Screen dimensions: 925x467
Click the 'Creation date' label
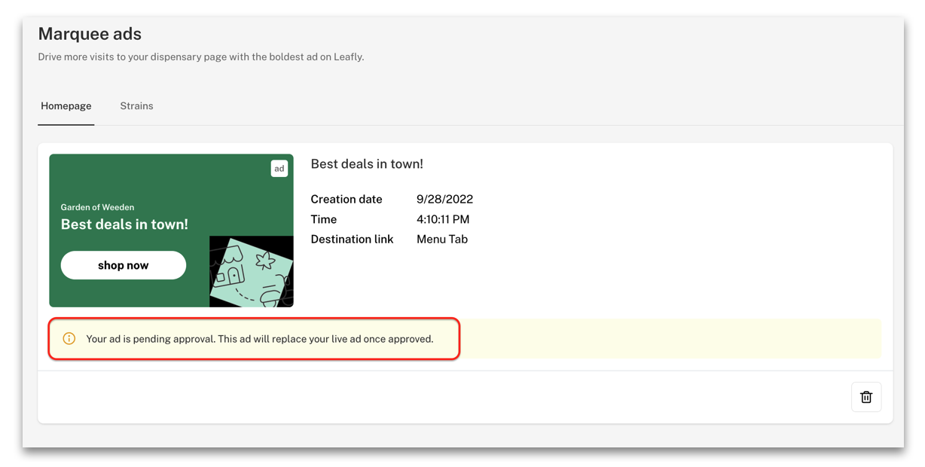pyautogui.click(x=346, y=200)
